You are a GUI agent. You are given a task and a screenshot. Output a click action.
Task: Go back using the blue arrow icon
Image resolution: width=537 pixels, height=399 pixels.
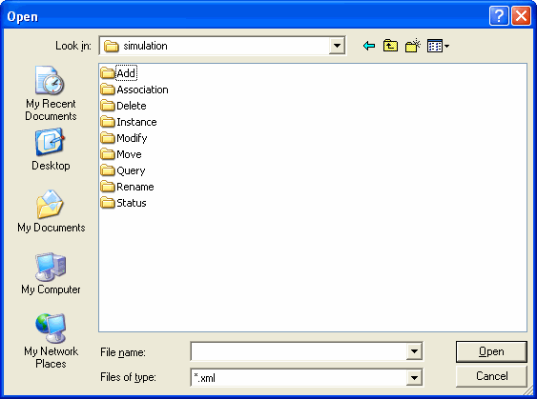point(369,46)
